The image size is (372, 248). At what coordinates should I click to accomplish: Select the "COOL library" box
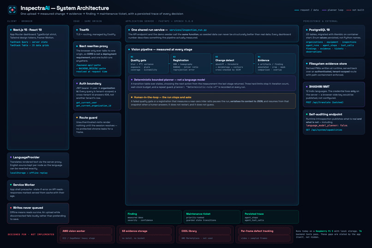tap(205, 235)
